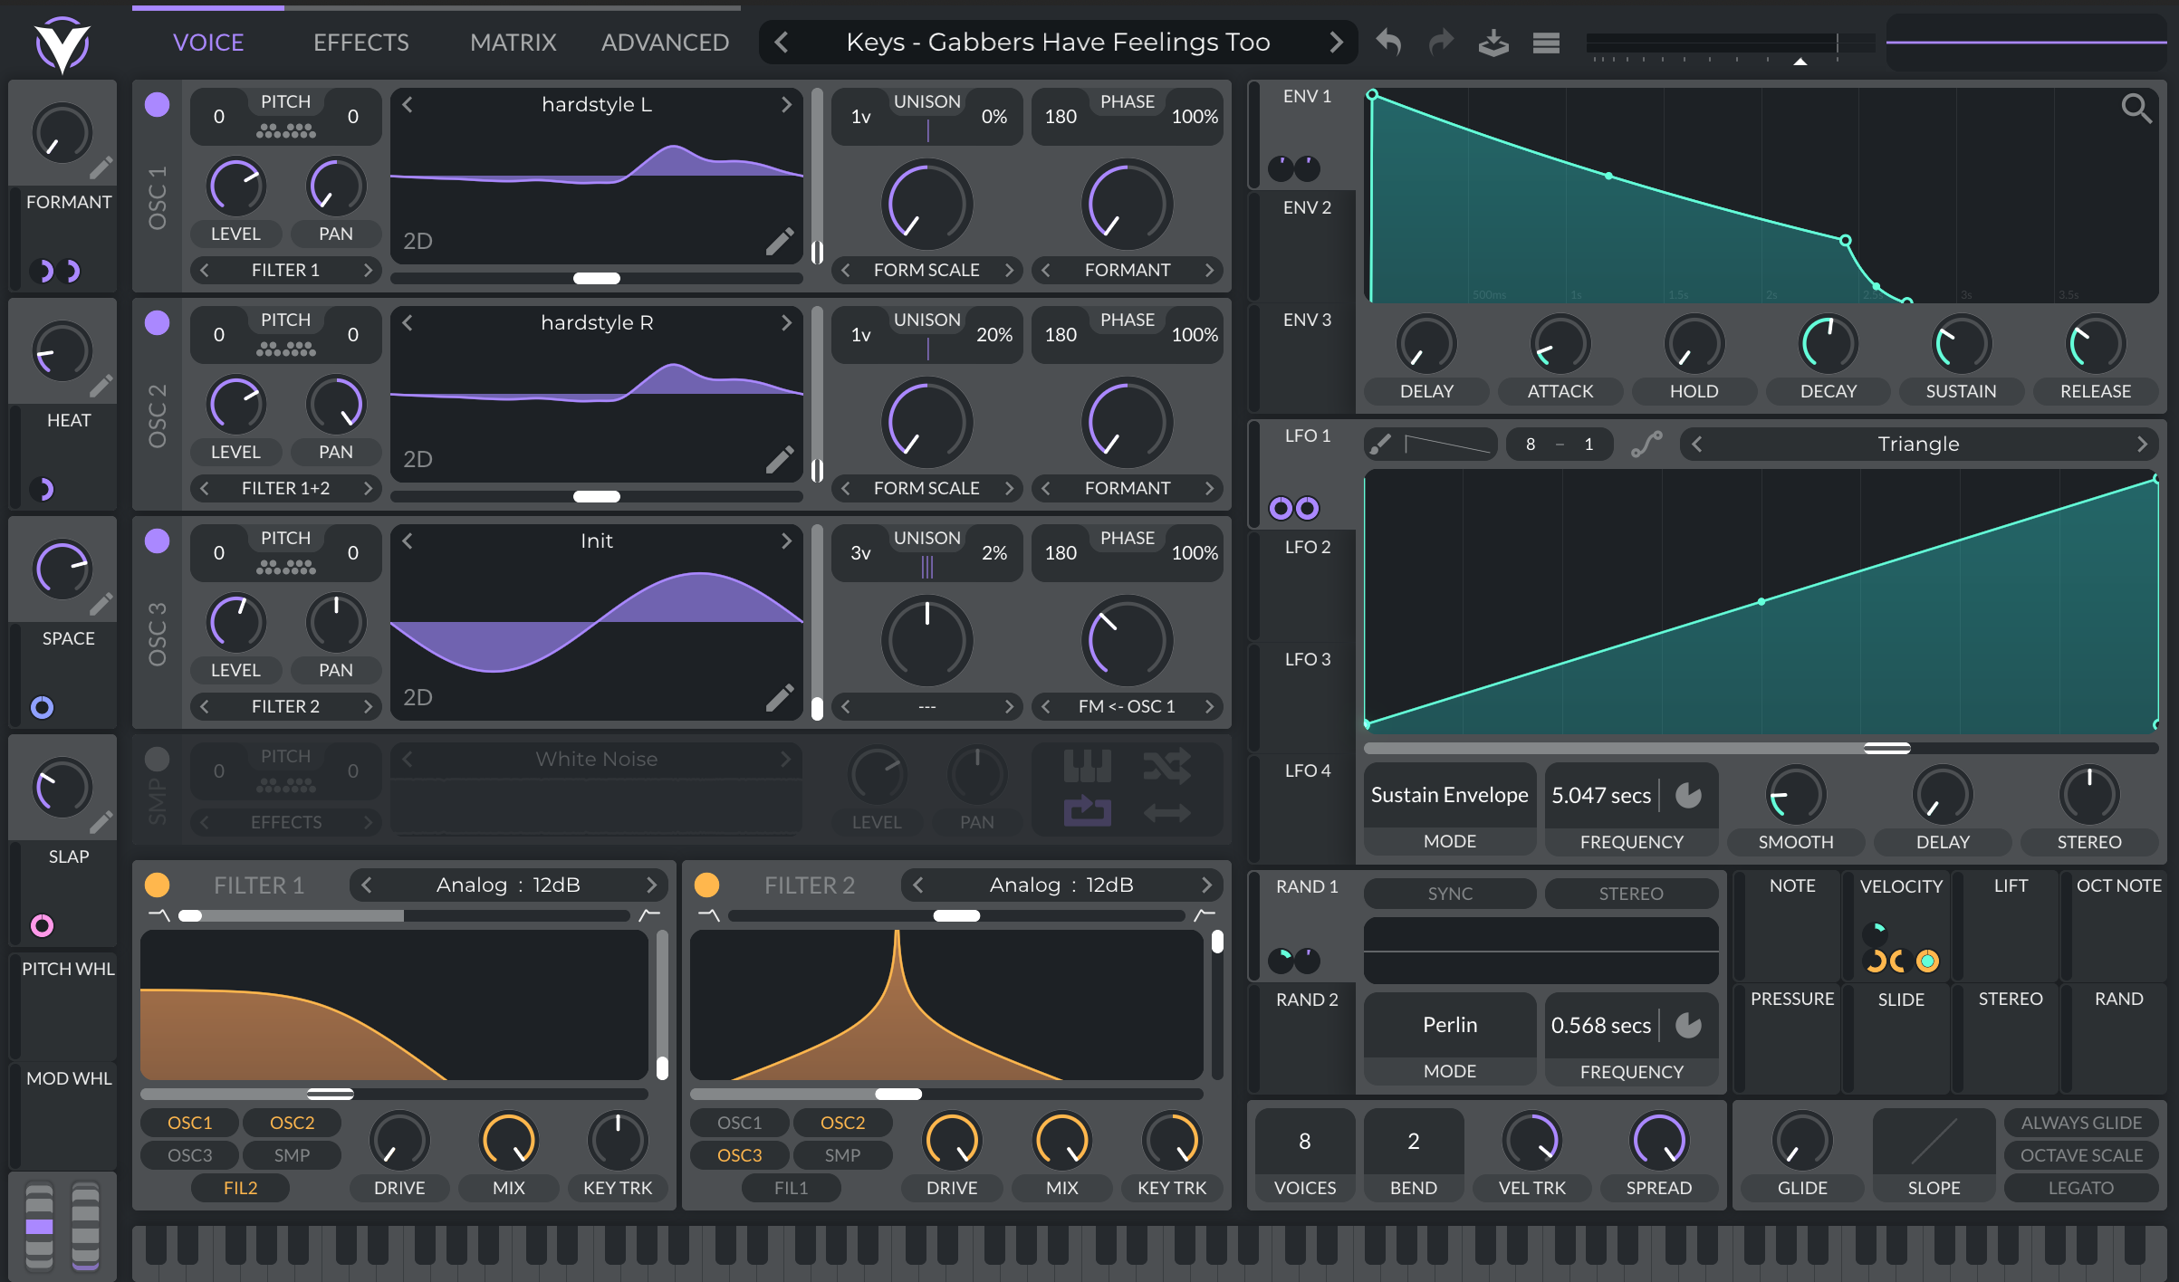Disable OSC 1 with its power dot
This screenshot has width=2179, height=1282.
(158, 105)
